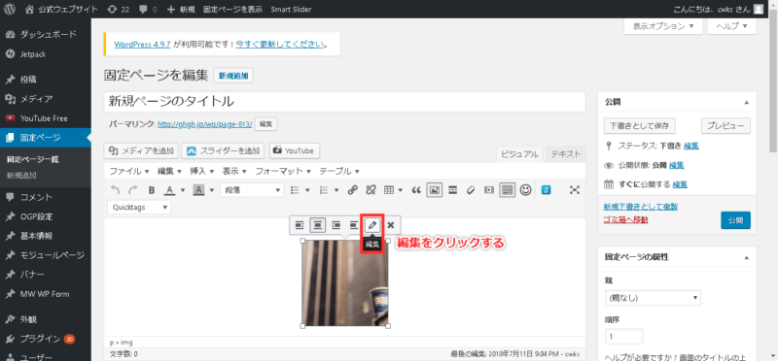Click the pencil edit image icon

click(x=372, y=225)
